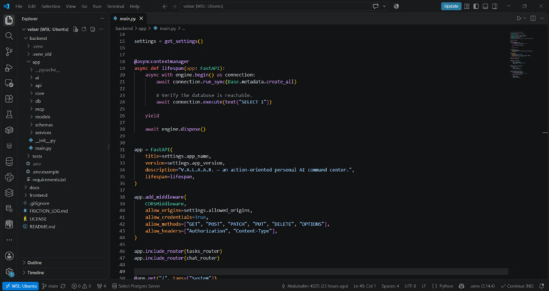Expand the api folder
Image resolution: width=549 pixels, height=291 pixels.
click(x=38, y=85)
